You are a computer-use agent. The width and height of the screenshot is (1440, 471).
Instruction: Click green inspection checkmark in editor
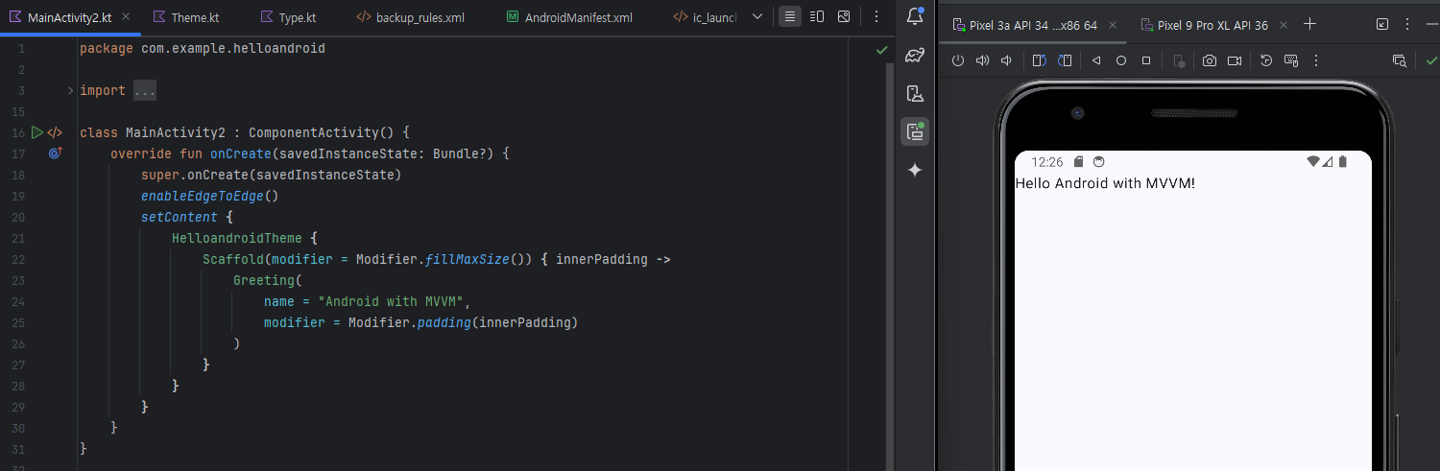coord(881,49)
